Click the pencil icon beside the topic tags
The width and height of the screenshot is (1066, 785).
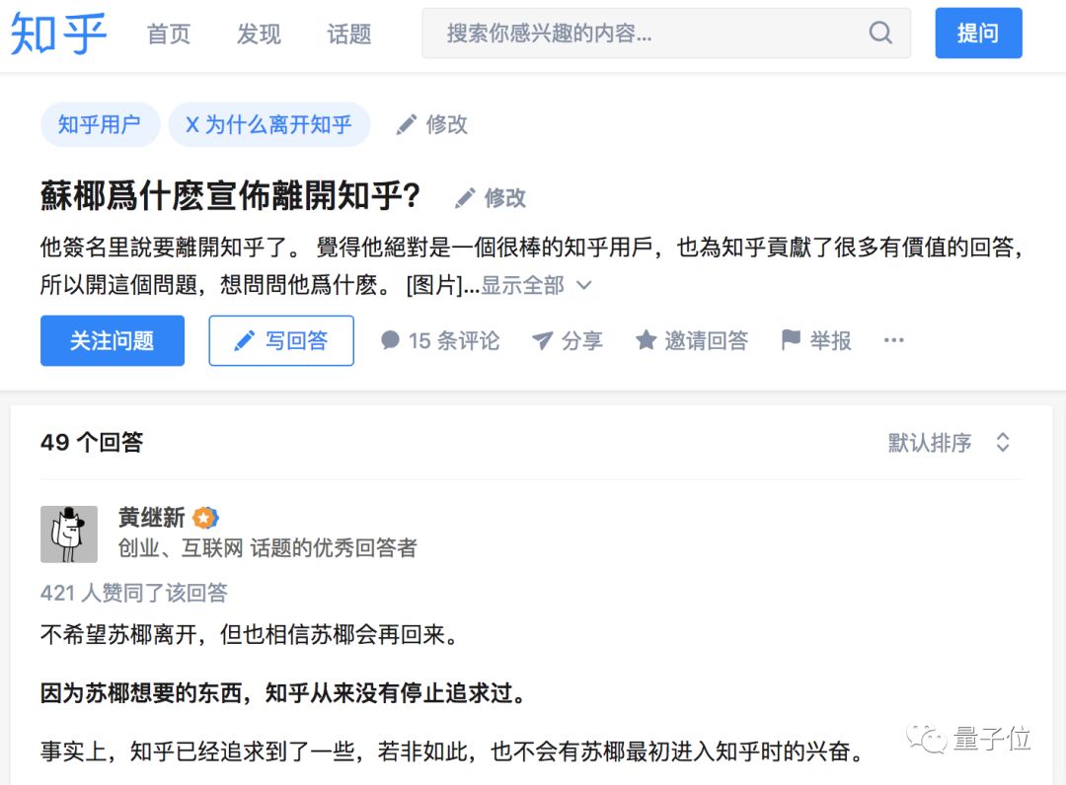(x=407, y=125)
